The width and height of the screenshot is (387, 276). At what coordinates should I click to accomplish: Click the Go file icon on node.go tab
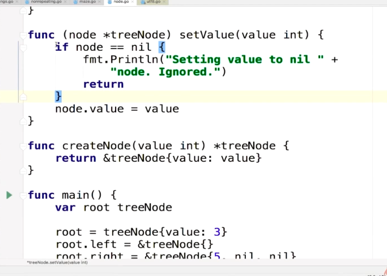110,3
